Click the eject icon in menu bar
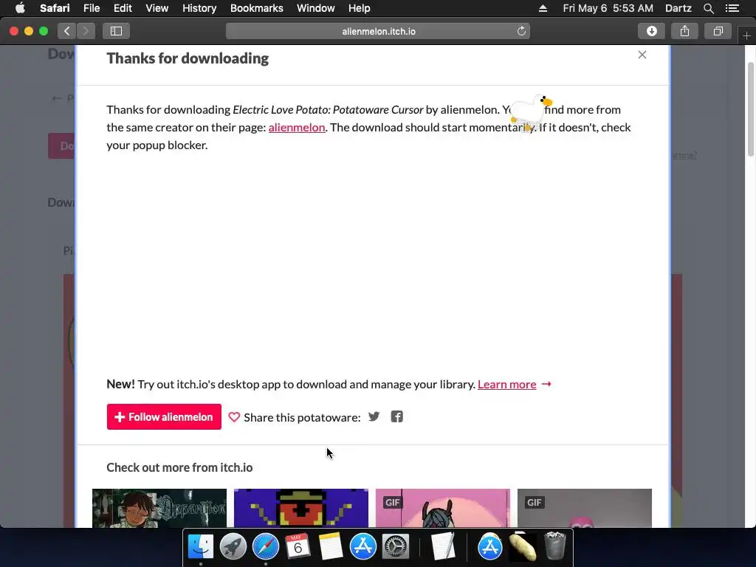Screen dimensions: 756x567 coord(543,8)
